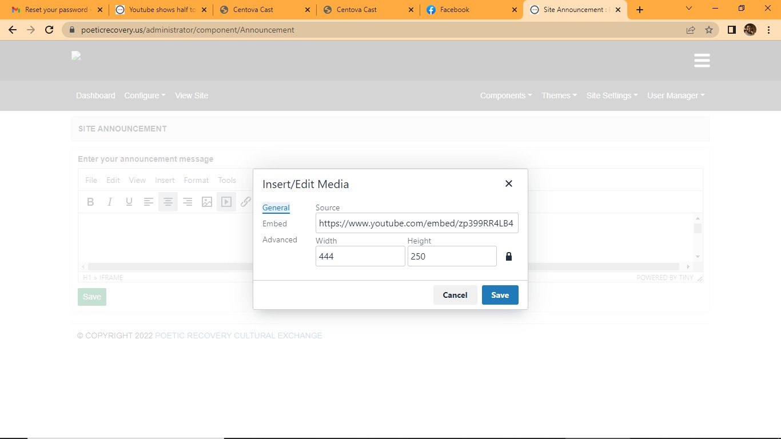781x439 pixels.
Task: Switch to the Embed tab
Action: pyautogui.click(x=274, y=224)
